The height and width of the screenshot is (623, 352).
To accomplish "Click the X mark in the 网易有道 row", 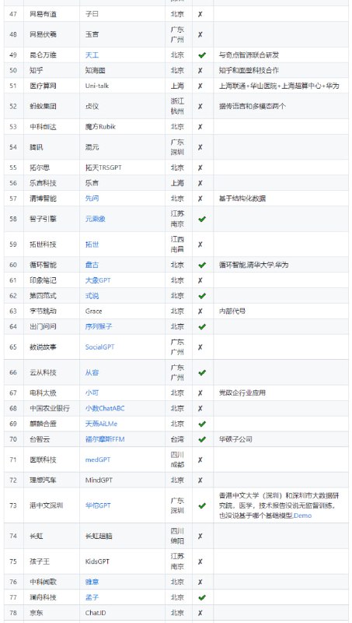I will click(x=200, y=14).
